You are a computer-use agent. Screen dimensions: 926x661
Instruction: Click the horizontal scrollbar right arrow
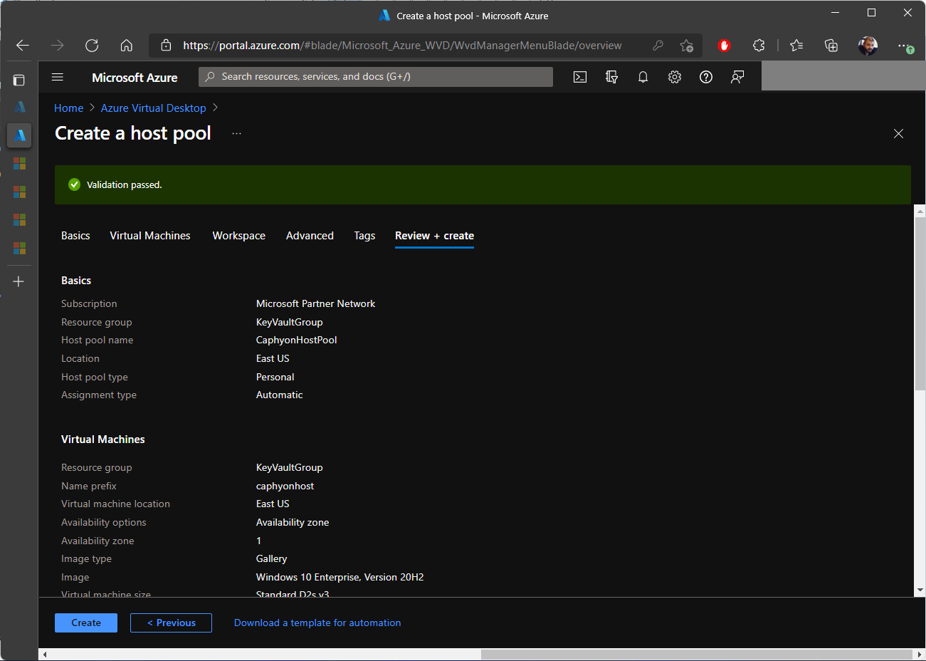pyautogui.click(x=919, y=655)
